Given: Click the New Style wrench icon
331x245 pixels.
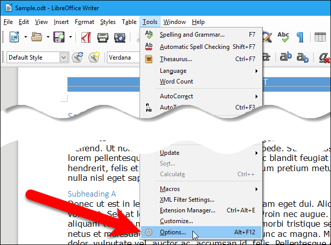Looking at the screenshot, I should pos(94,57).
